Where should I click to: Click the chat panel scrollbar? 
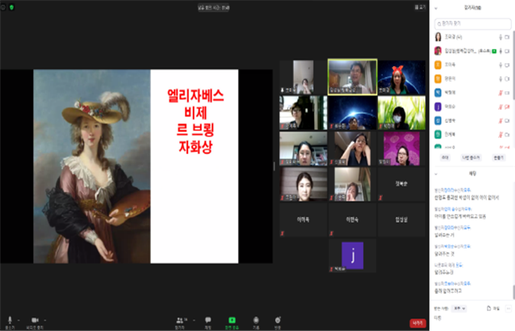click(x=513, y=292)
